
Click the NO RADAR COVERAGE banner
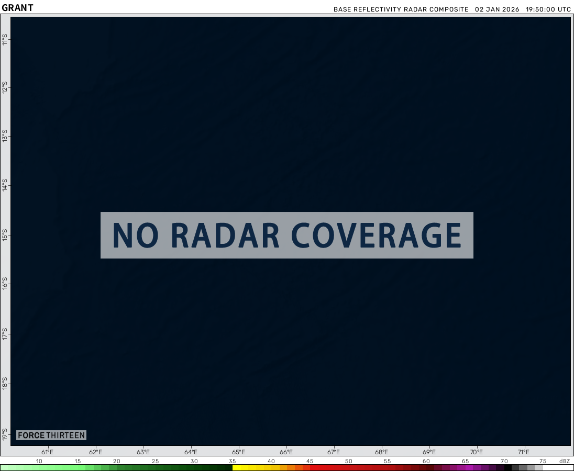[x=286, y=235]
